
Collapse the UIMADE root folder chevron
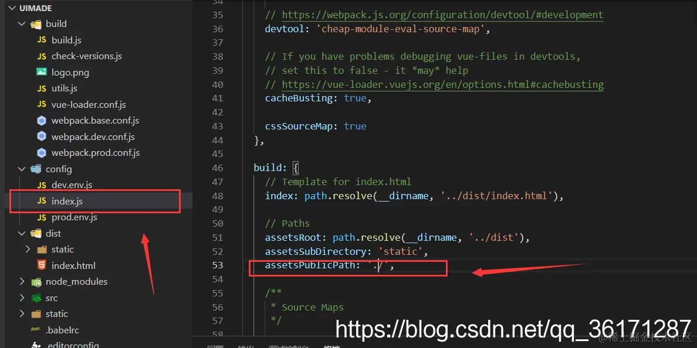pyautogui.click(x=12, y=8)
